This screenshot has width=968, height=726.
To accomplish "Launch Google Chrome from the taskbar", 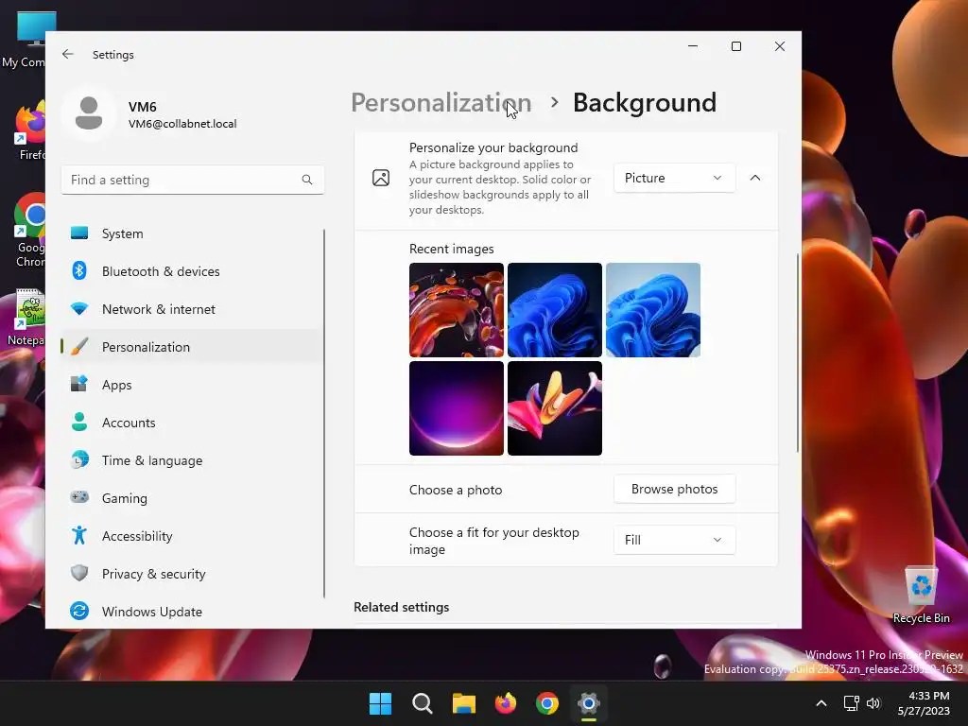I will click(547, 703).
